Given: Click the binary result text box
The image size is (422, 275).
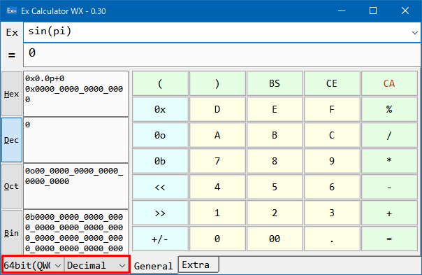Looking at the screenshot, I should [x=75, y=232].
